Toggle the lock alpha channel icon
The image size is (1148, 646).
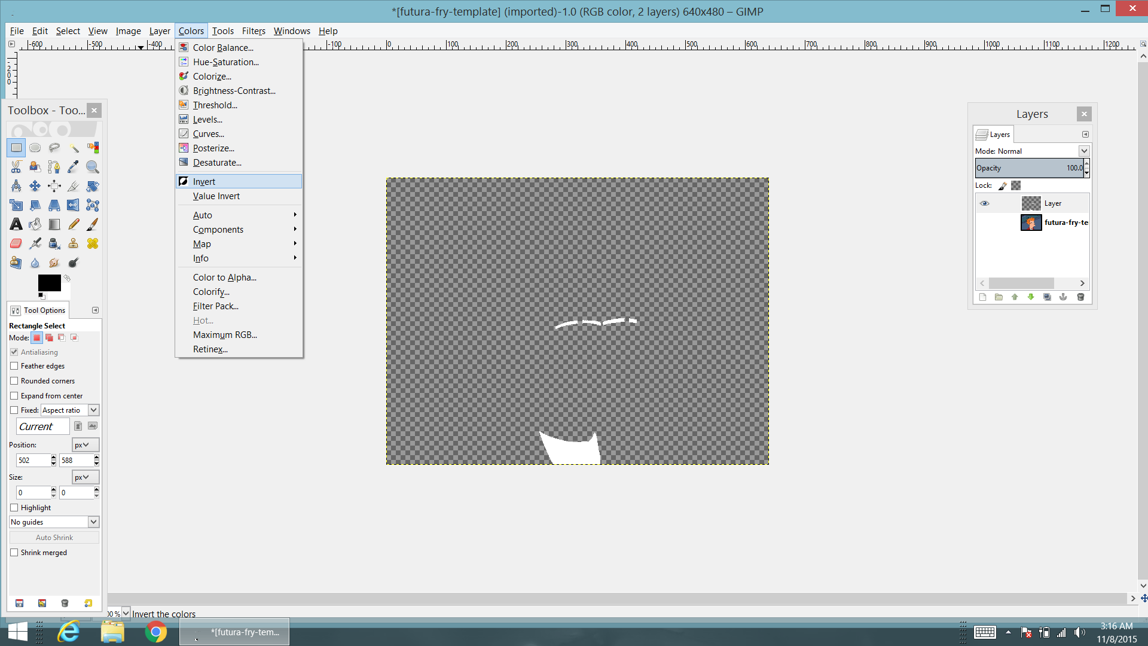(x=1016, y=186)
